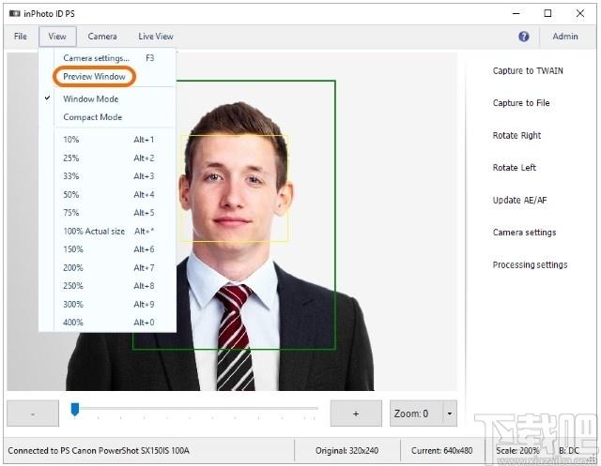Click the Scale: 200% status entry

[x=517, y=451]
